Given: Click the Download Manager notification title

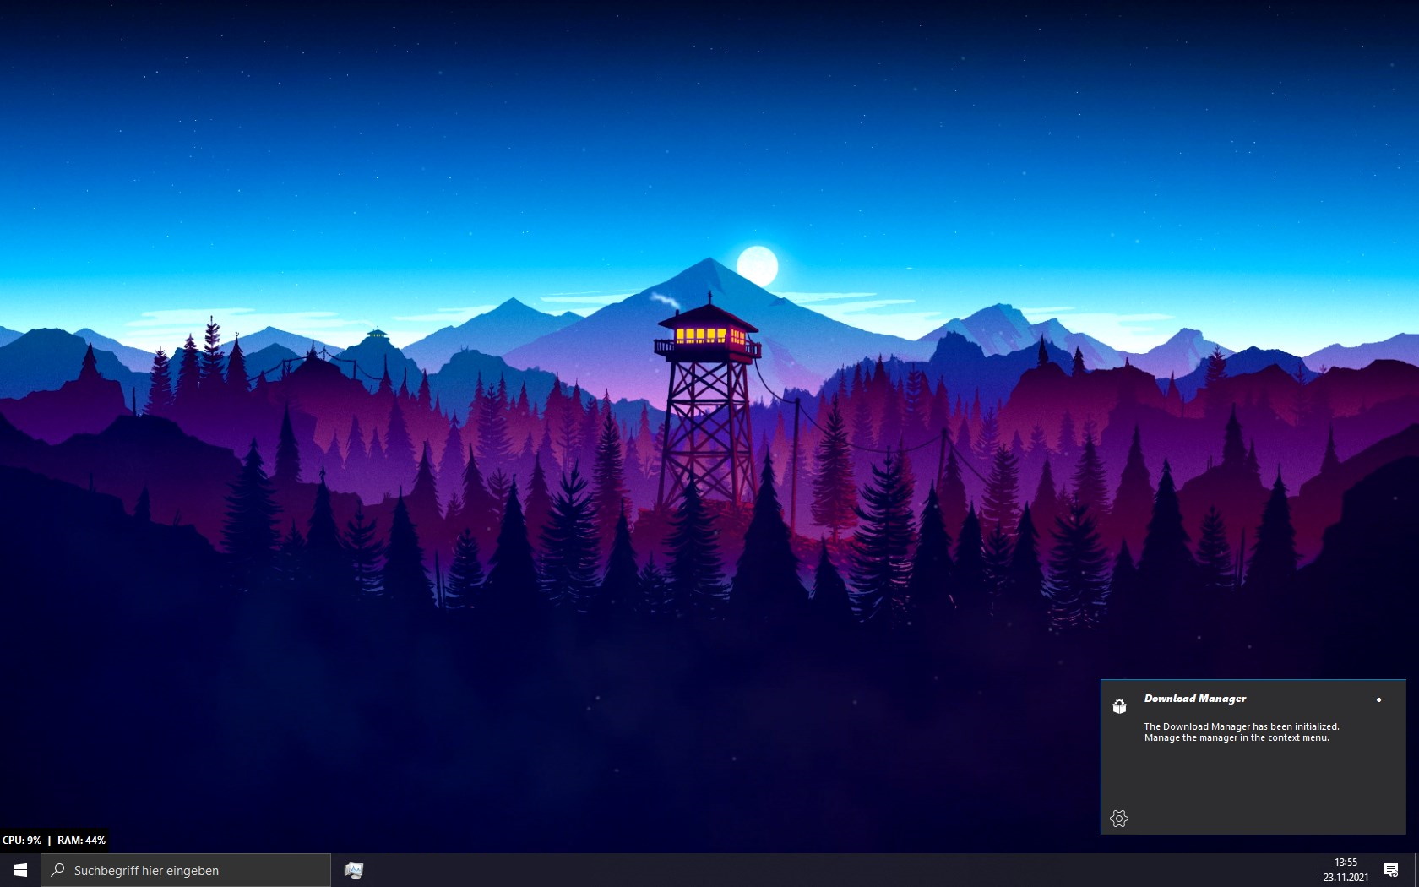Looking at the screenshot, I should coord(1195,699).
